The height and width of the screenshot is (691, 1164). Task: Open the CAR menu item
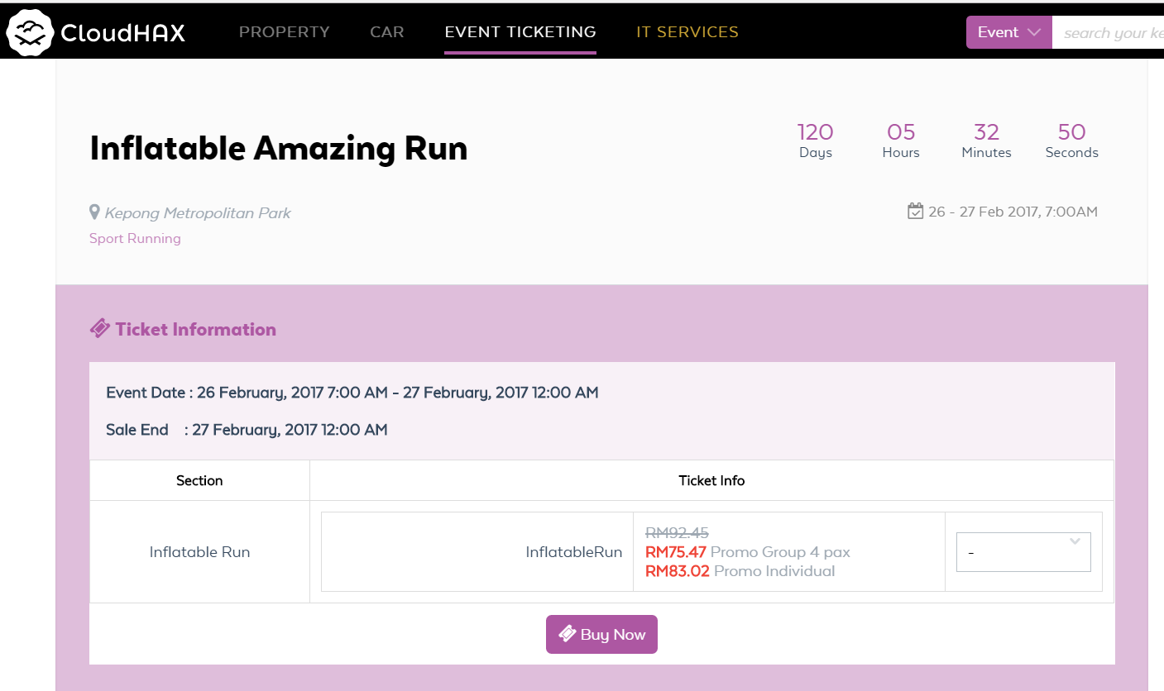(x=387, y=32)
